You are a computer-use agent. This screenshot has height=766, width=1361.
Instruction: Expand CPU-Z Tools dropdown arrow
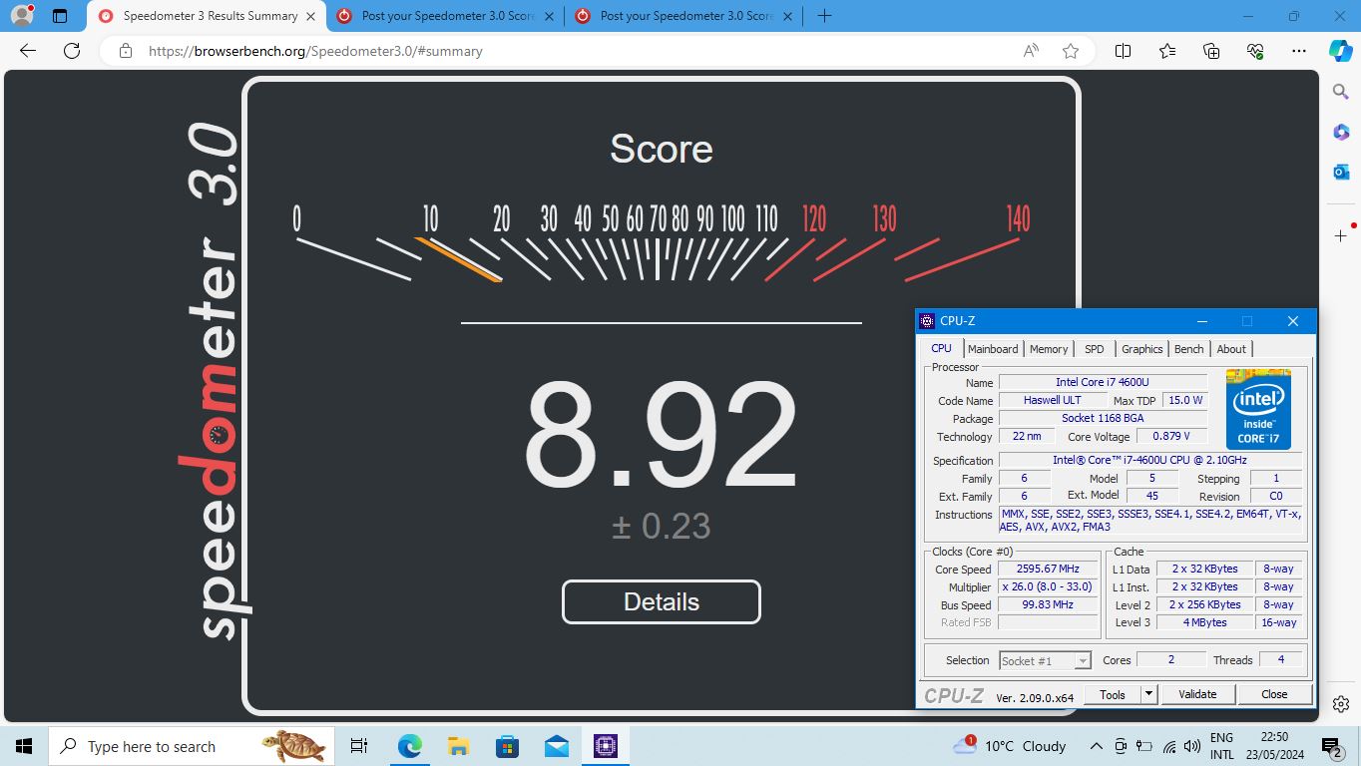(1148, 694)
